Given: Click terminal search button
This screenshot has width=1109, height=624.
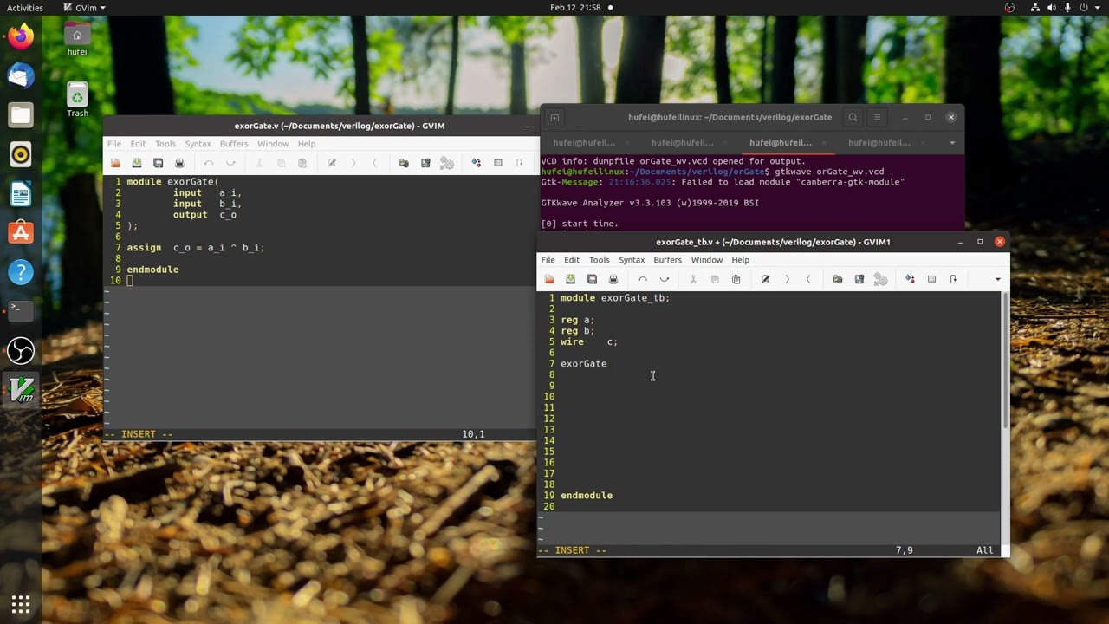Looking at the screenshot, I should pos(853,118).
